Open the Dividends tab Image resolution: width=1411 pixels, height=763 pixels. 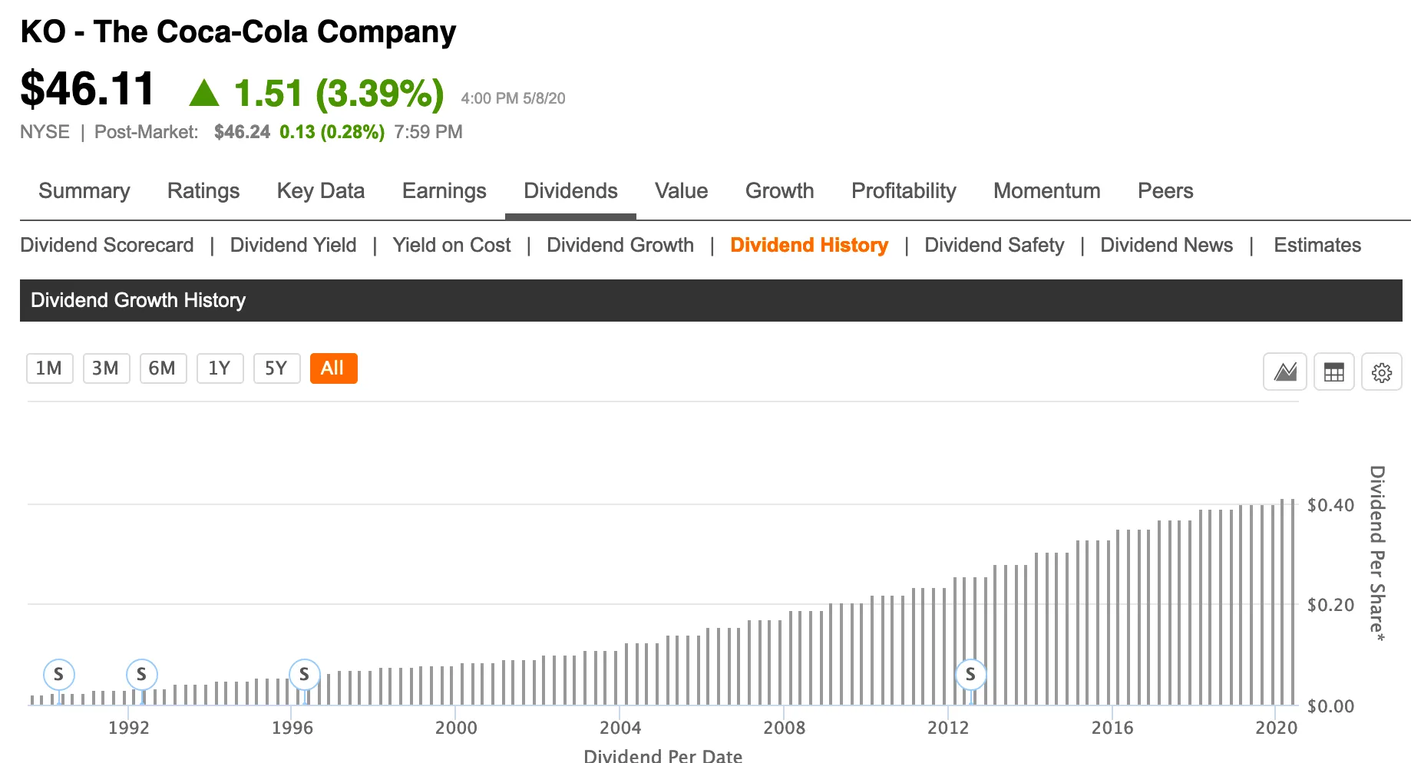pos(570,190)
